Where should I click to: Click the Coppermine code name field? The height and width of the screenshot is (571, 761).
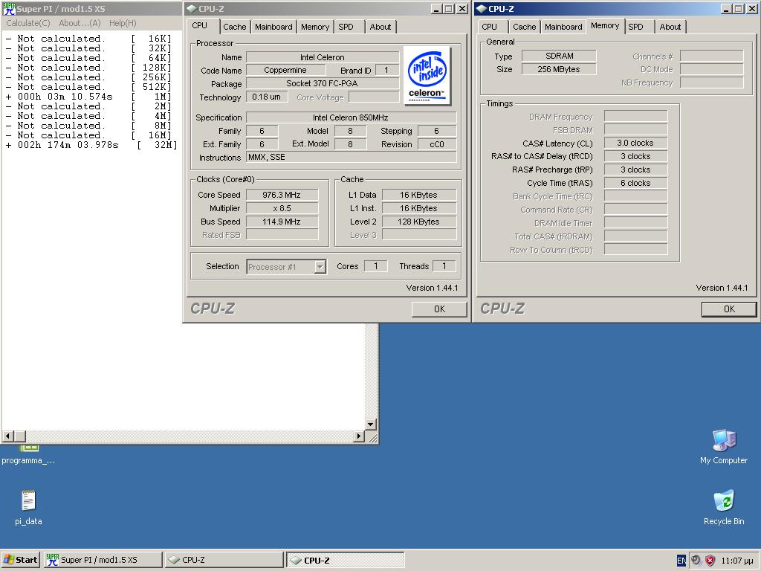click(x=285, y=70)
